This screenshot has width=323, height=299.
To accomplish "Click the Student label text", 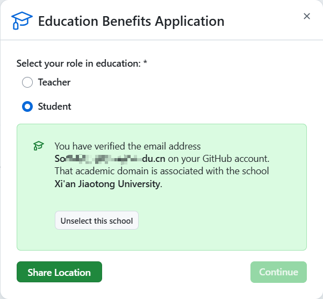I will 54,106.
